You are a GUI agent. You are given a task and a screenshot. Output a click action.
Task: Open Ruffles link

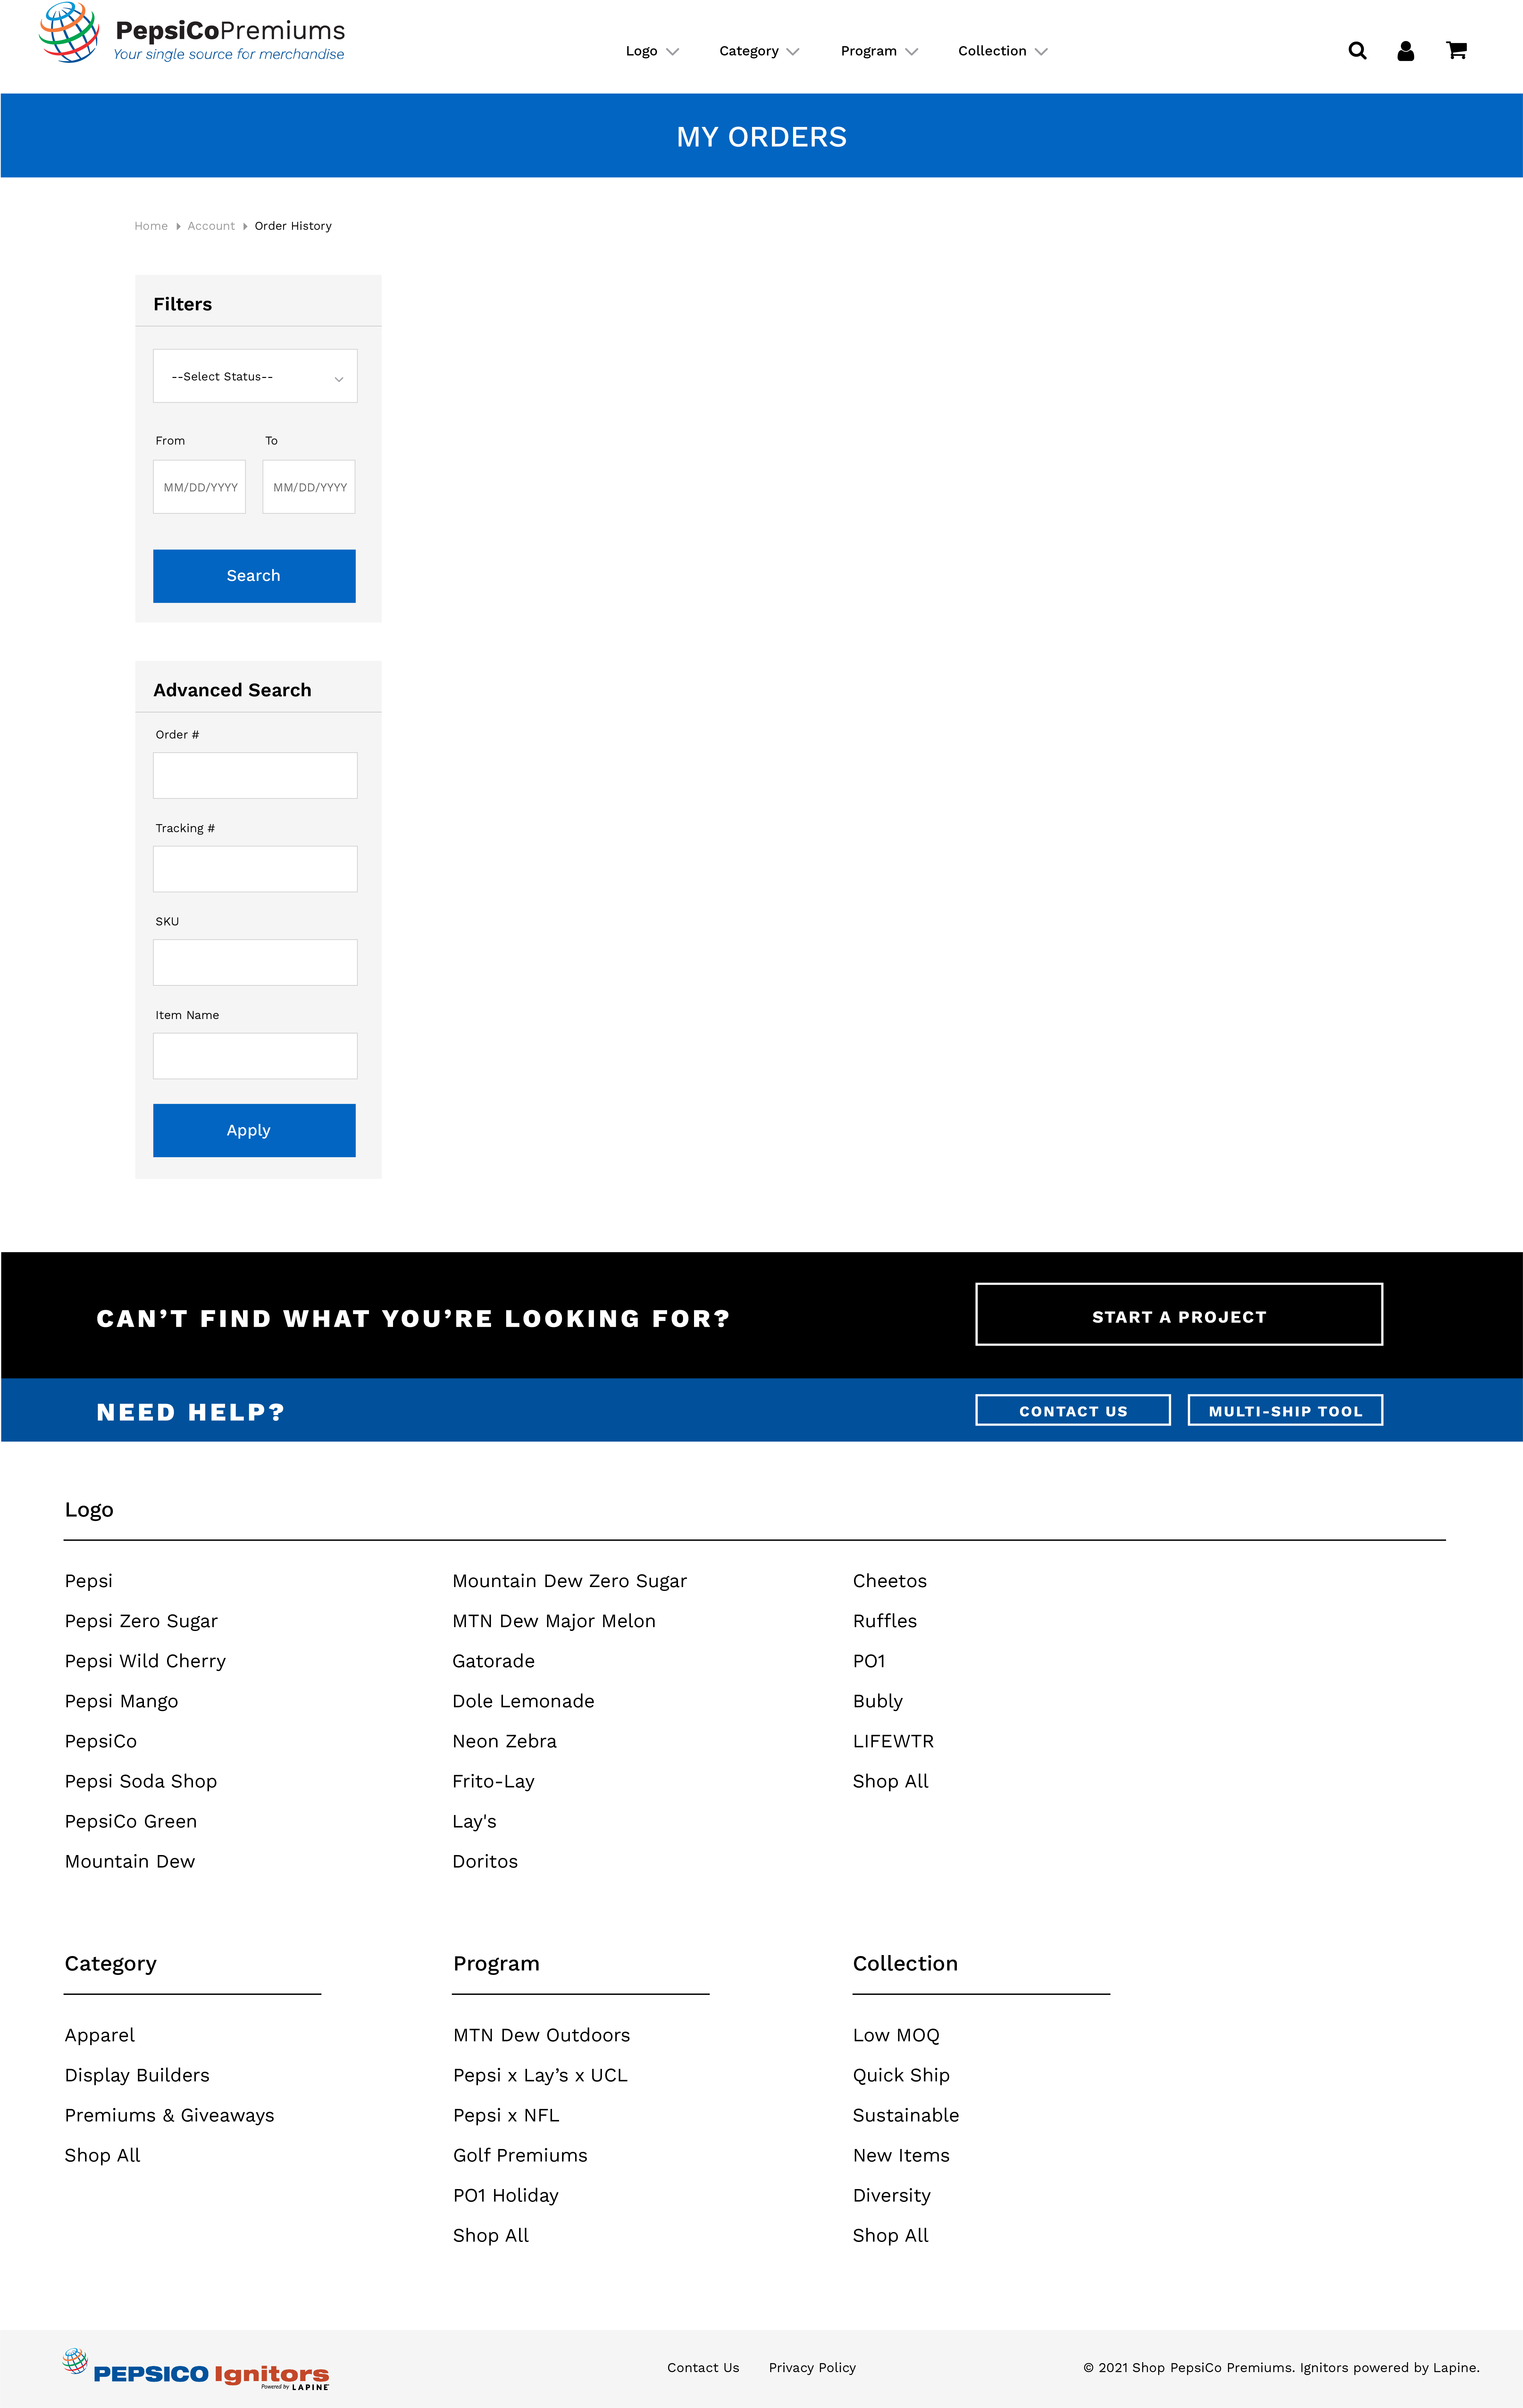coord(885,1621)
